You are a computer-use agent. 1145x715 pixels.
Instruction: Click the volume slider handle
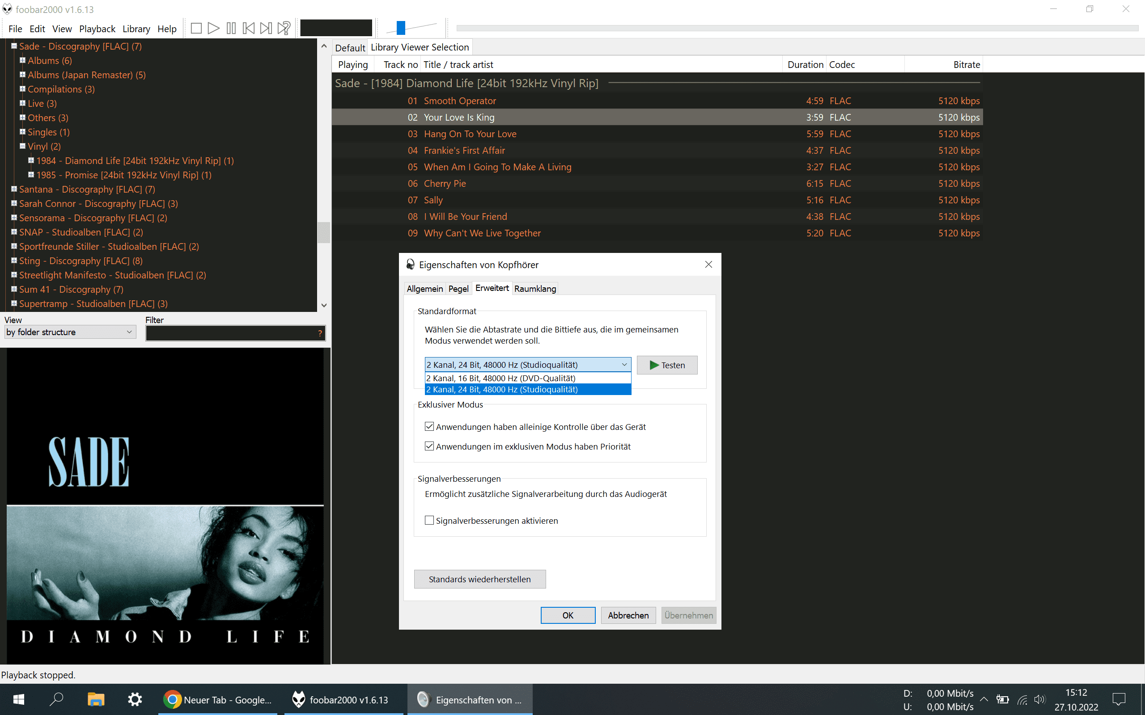click(x=401, y=28)
